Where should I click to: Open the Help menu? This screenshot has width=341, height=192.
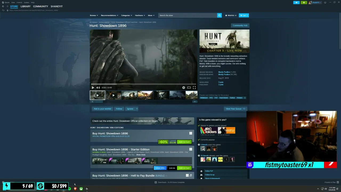tap(33, 2)
